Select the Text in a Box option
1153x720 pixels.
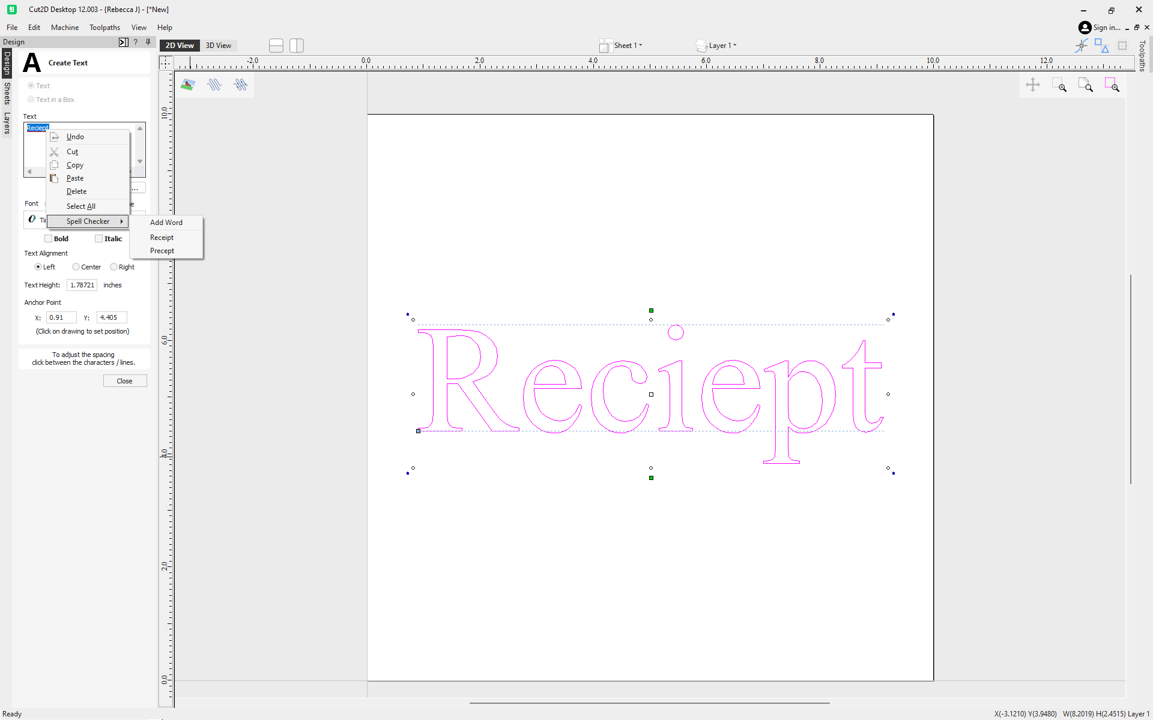tap(31, 100)
